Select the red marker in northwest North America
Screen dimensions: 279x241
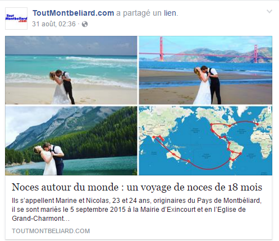pos(211,124)
